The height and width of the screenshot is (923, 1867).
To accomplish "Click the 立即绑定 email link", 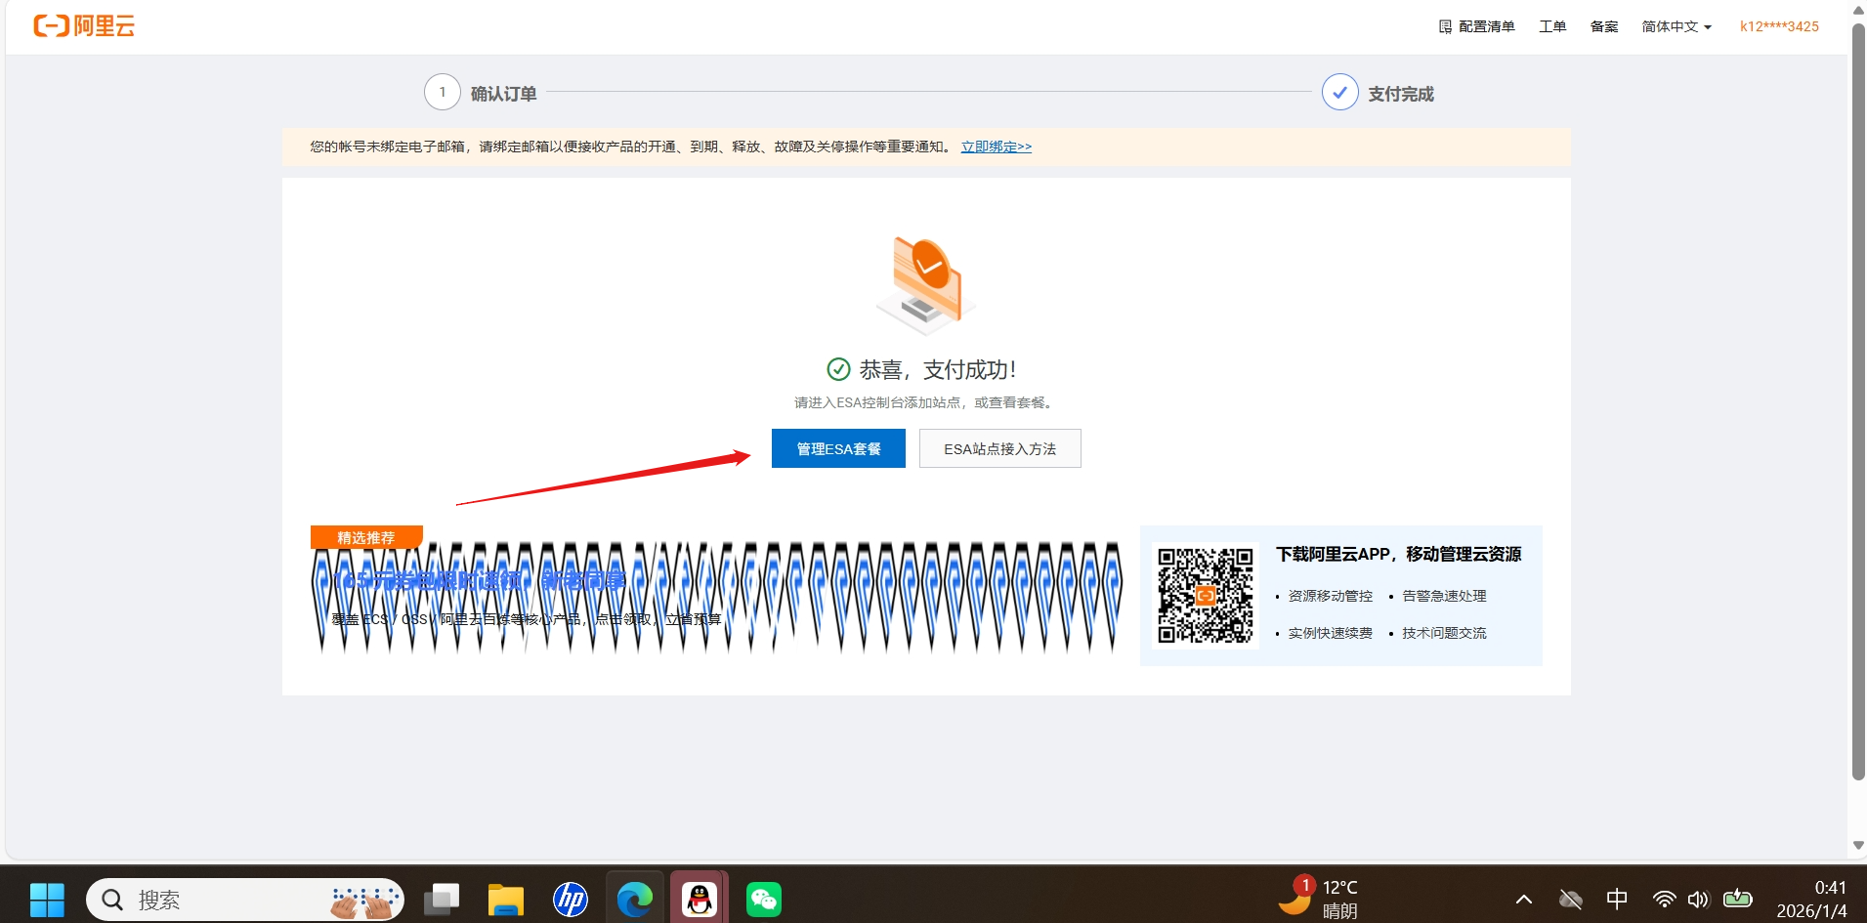I will 996,147.
